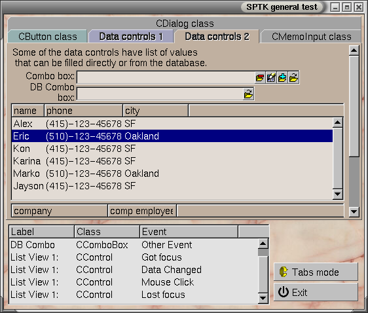Click the up arrow of the main panel scrollbar
This screenshot has width=368, height=313.
(354, 50)
